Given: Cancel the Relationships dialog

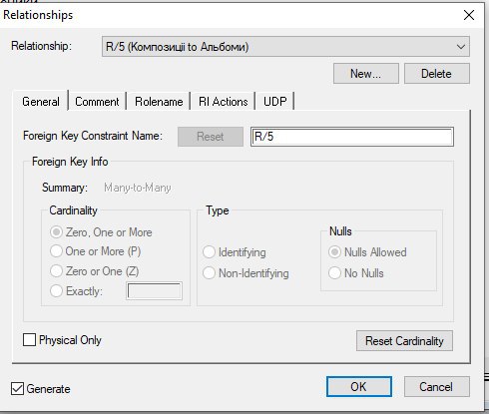Looking at the screenshot, I should point(437,386).
